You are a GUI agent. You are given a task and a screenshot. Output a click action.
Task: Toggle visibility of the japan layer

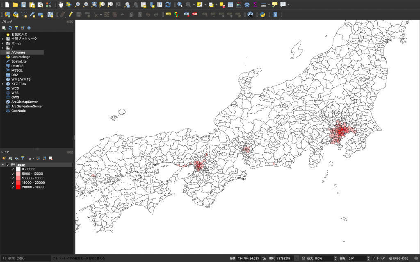pos(8,165)
